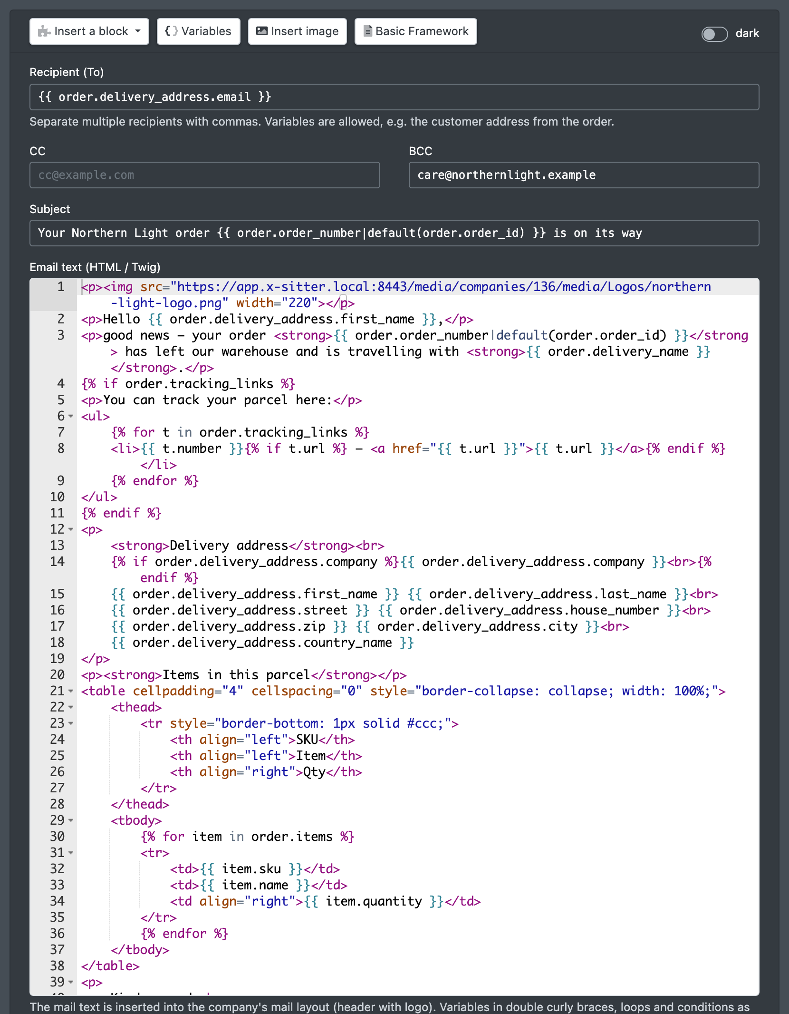The width and height of the screenshot is (789, 1014).
Task: Collapse the p fold arrow on line 12
Action: pos(71,529)
